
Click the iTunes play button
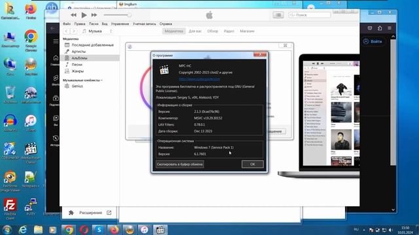pyautogui.click(x=84, y=15)
